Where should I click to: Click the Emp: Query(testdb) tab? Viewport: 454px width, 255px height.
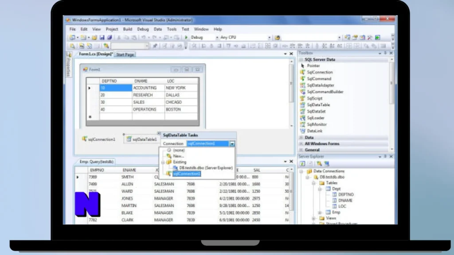tap(97, 162)
